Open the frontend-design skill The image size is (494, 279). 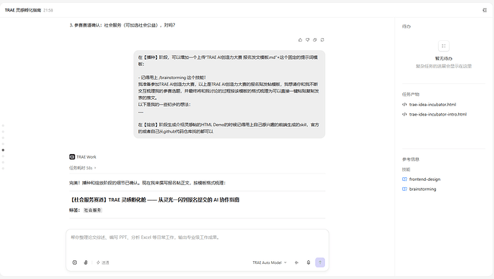click(x=425, y=179)
